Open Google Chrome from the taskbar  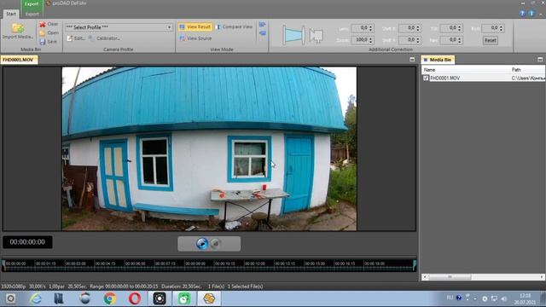(110, 298)
